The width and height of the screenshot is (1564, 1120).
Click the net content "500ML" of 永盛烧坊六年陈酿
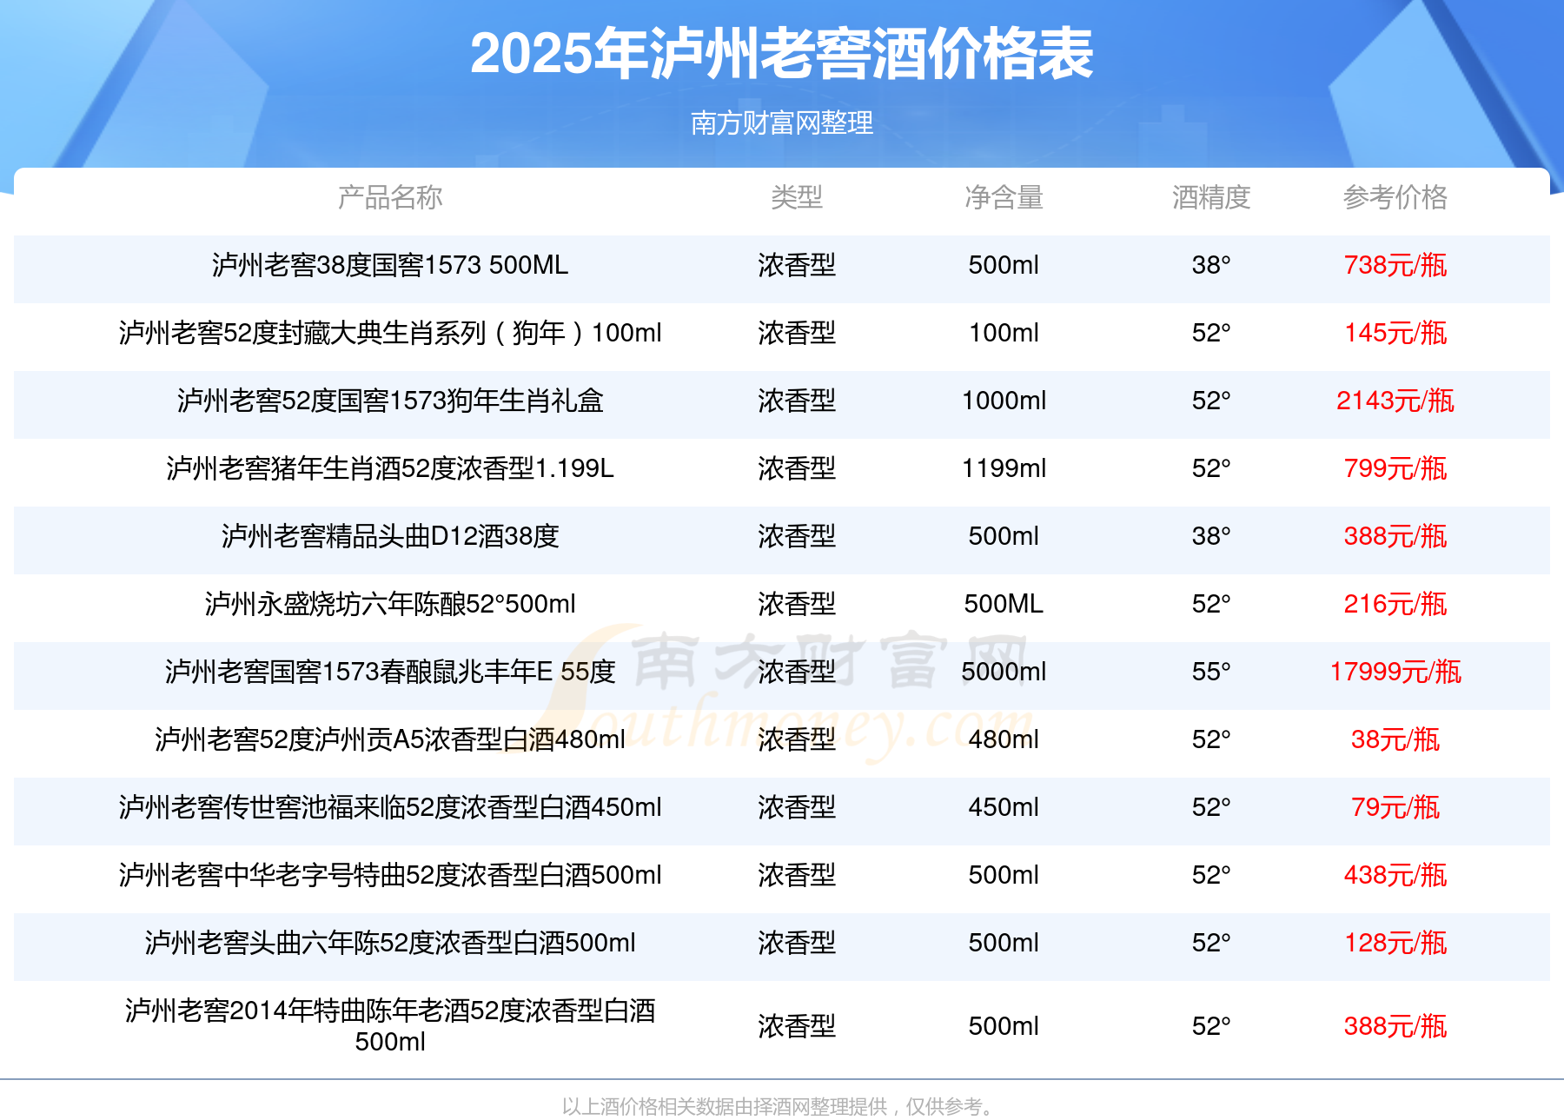coord(1004,604)
